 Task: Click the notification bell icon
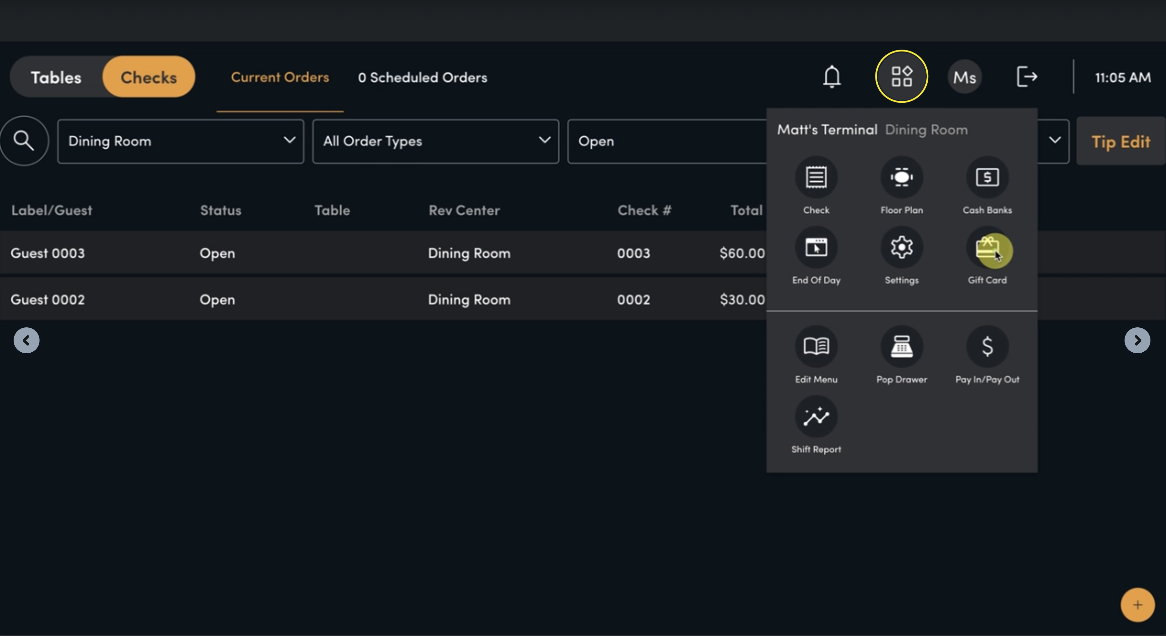tap(832, 76)
